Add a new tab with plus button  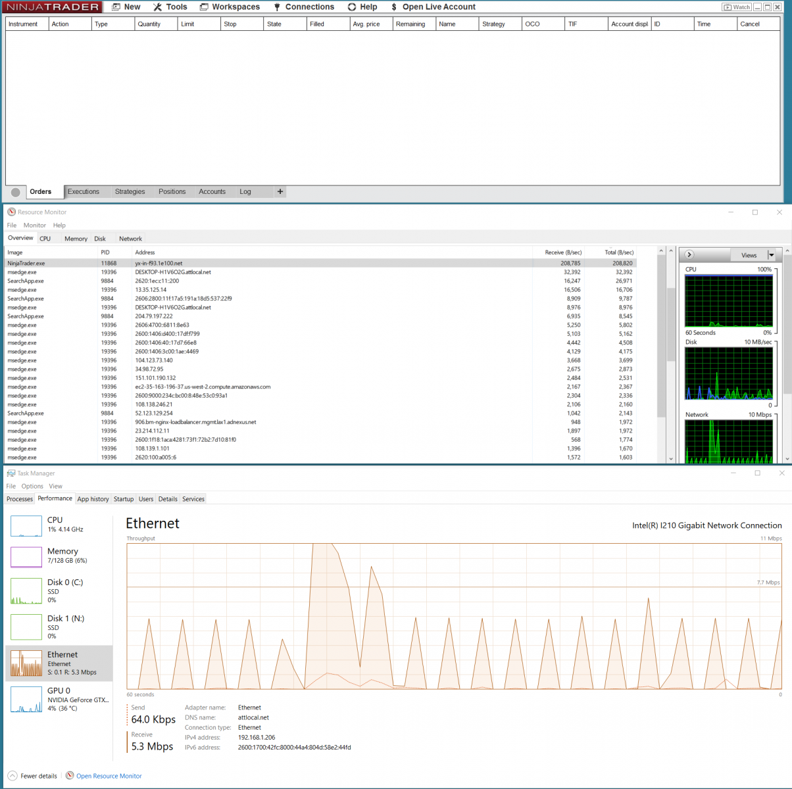point(280,191)
